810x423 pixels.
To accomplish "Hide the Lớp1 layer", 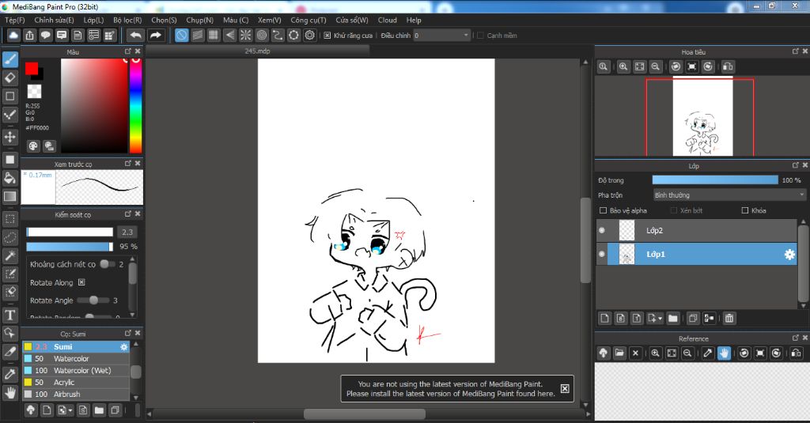I will click(x=602, y=254).
